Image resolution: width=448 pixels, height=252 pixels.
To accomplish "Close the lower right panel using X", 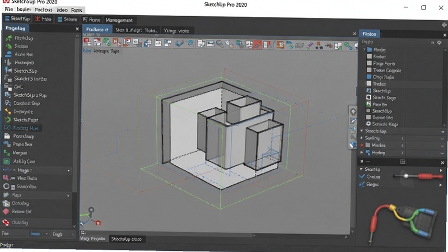I will pos(442,162).
